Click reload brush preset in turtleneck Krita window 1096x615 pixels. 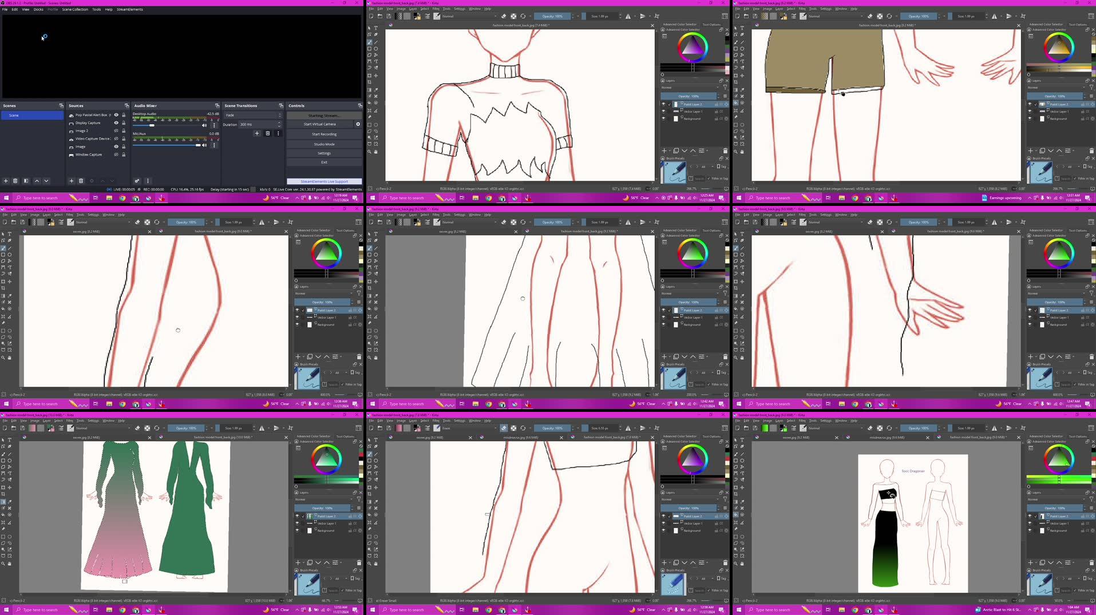(523, 16)
